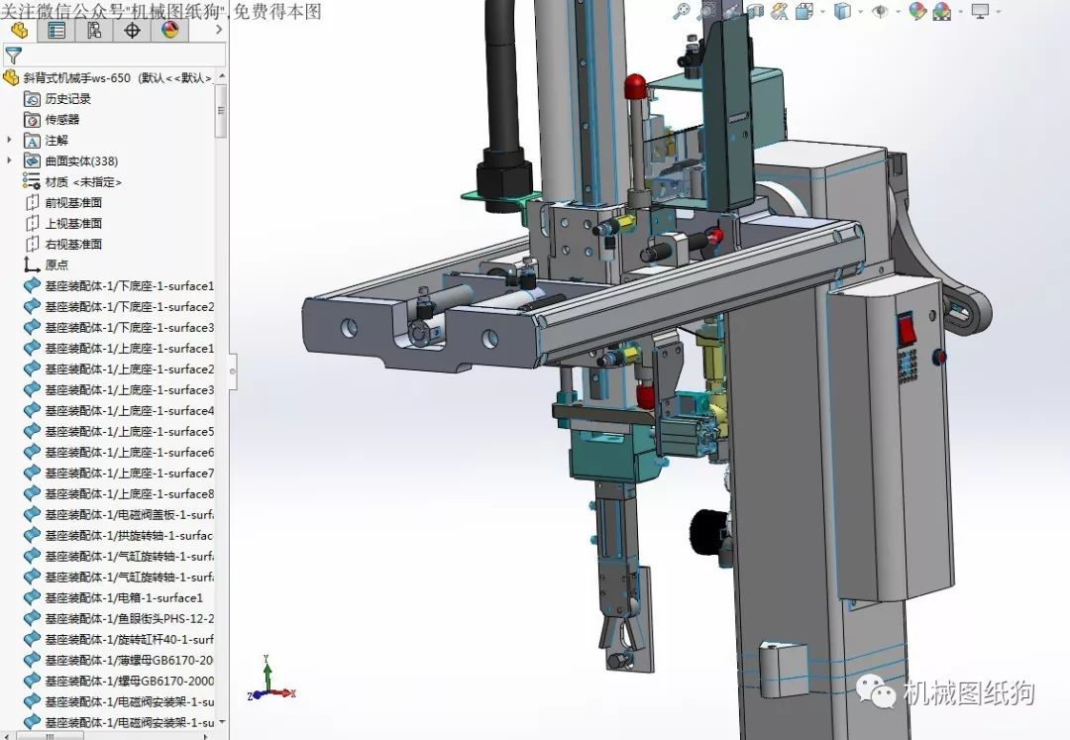Select 材质 <未指定> item
The image size is (1070, 740).
[72, 182]
